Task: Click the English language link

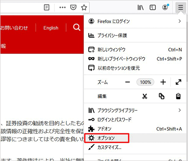Action: [x=51, y=28]
